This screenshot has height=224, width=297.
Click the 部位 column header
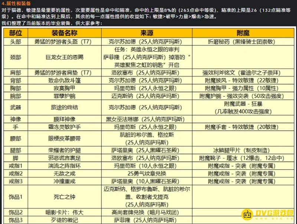[x=16, y=33]
